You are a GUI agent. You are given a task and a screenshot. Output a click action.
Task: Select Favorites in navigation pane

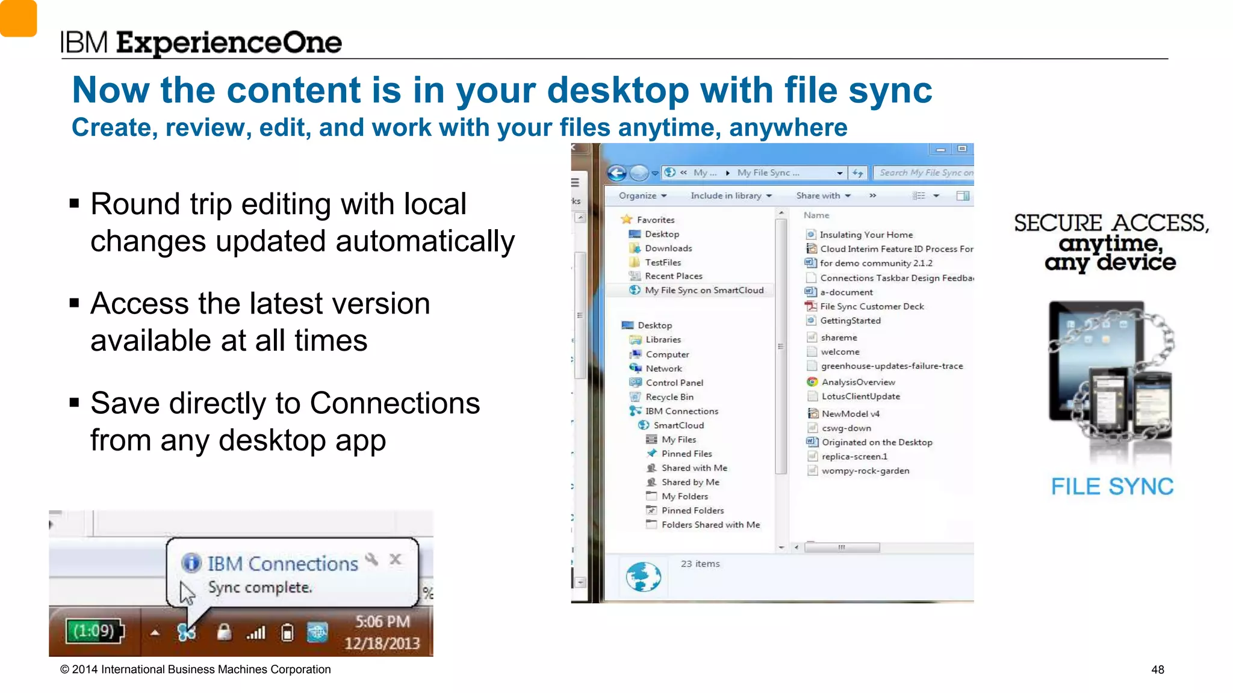coord(648,220)
